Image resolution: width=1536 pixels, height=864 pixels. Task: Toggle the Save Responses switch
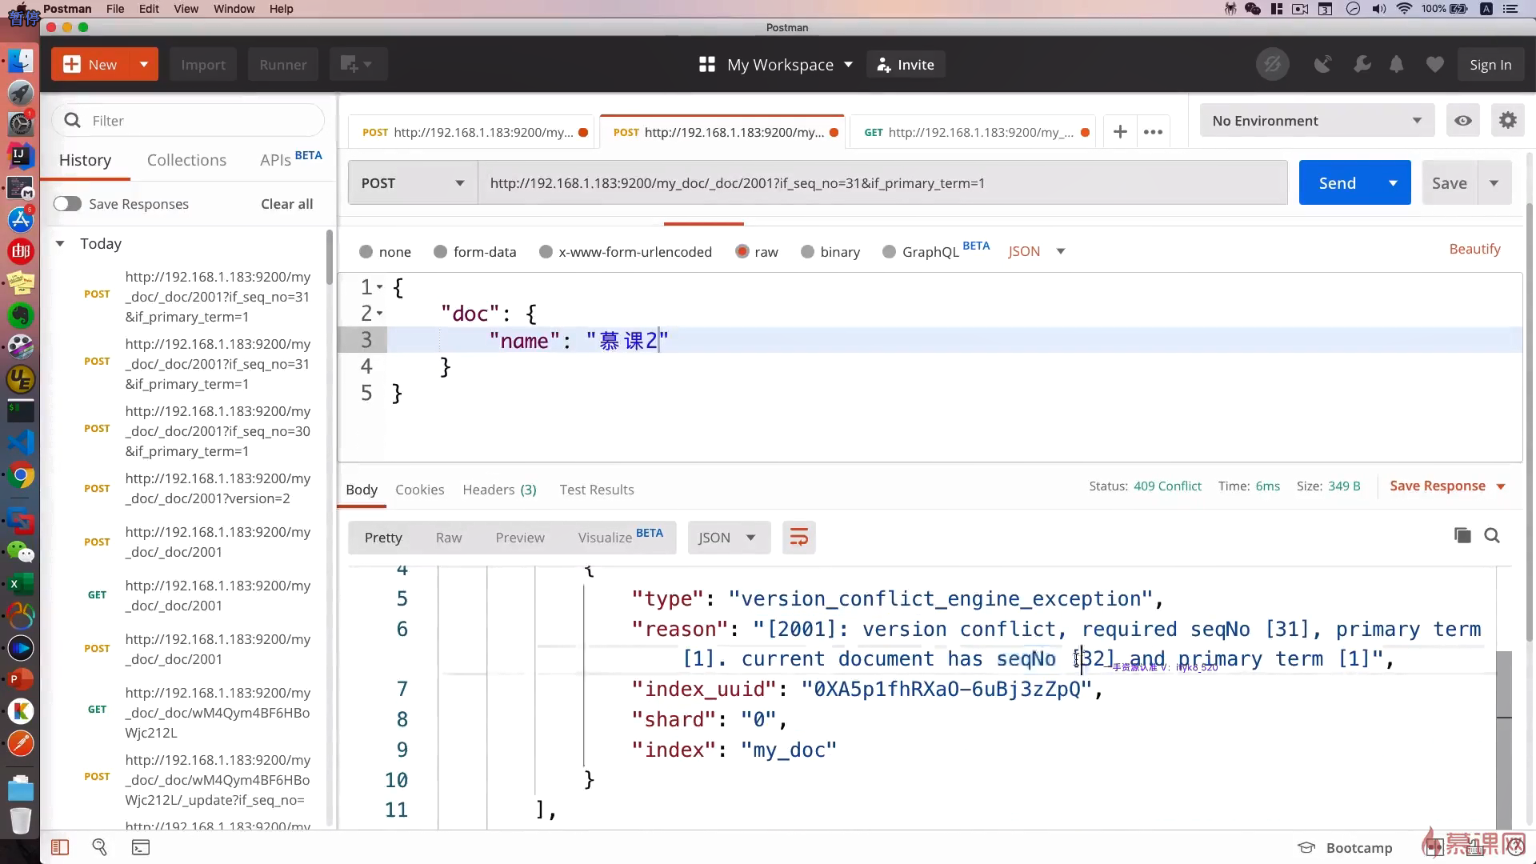(x=67, y=204)
